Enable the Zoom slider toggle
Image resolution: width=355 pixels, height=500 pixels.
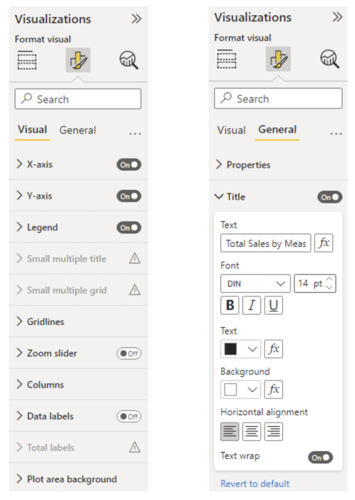pos(129,354)
